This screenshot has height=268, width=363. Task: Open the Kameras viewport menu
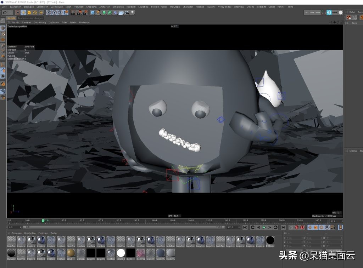[x=26, y=22]
